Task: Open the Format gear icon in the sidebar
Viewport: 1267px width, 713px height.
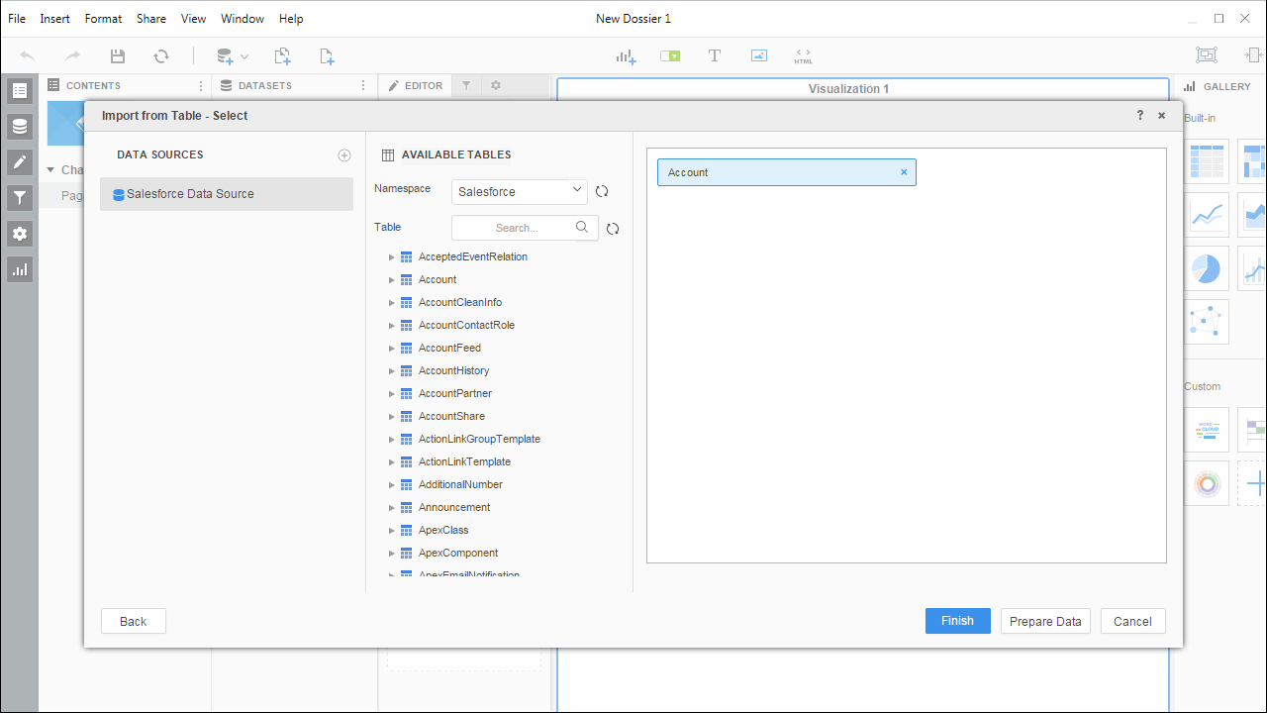Action: click(x=20, y=234)
